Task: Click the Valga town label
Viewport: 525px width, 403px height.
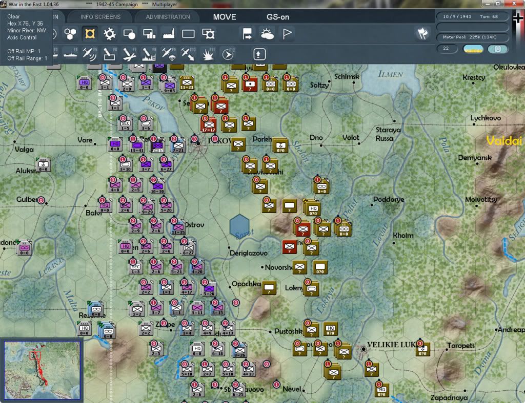Action: tap(24, 149)
